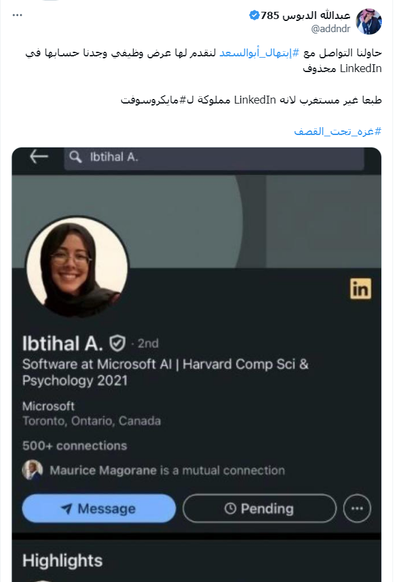Click the blue verified badge beside the author name

click(254, 15)
